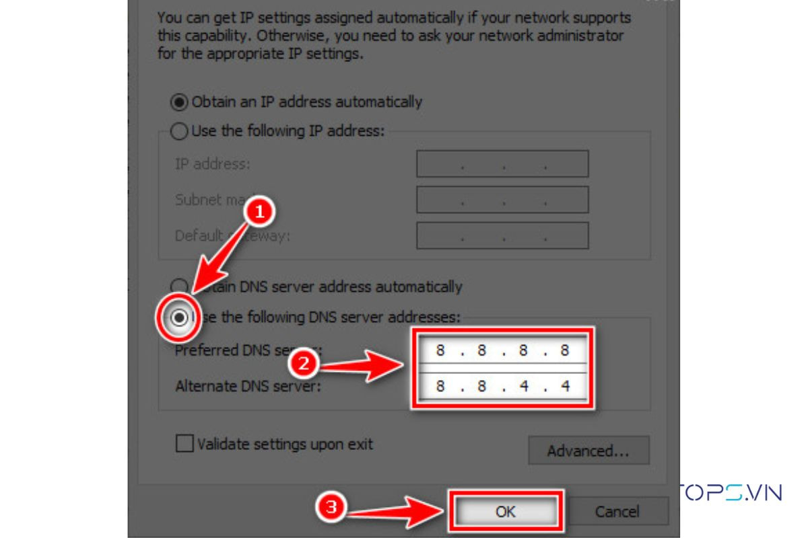This screenshot has width=808, height=538.
Task: Click the Default gateway field
Action: click(502, 235)
